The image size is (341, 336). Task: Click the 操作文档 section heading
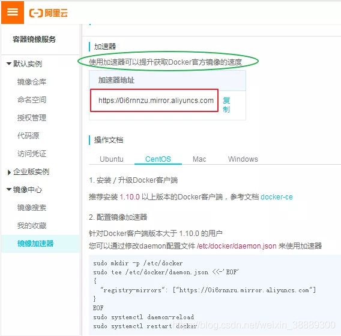(x=109, y=140)
